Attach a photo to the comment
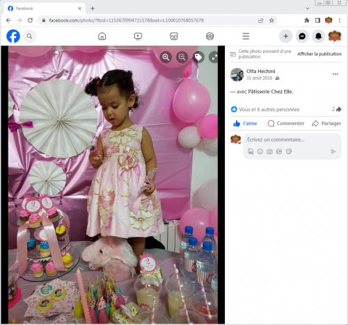 [269, 151]
